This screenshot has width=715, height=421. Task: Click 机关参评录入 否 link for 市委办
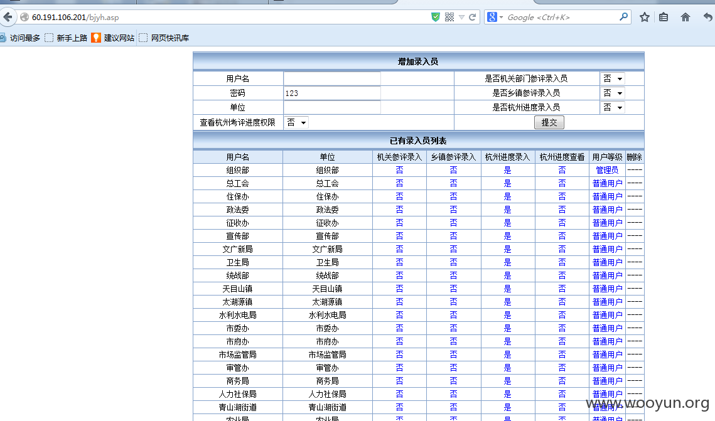coord(399,329)
